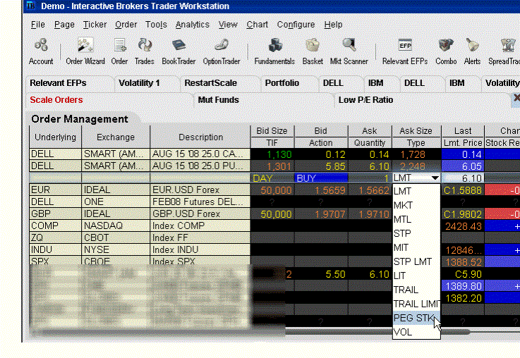
Task: Launch the Order Wizard icon
Action: (85, 51)
